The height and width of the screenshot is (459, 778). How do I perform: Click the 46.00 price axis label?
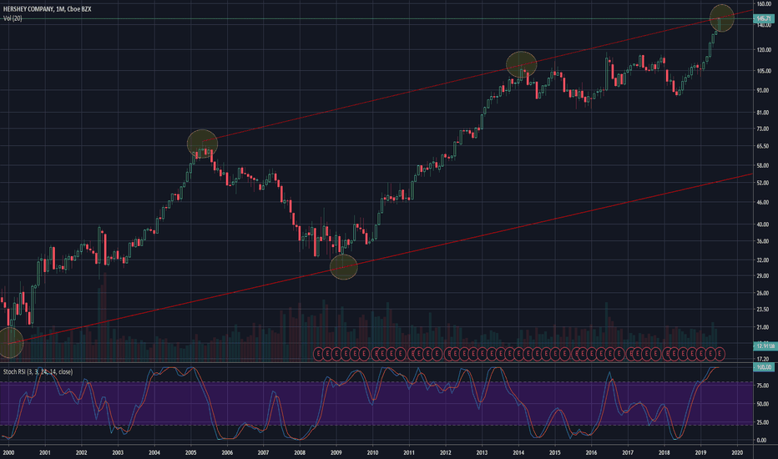[x=763, y=203]
